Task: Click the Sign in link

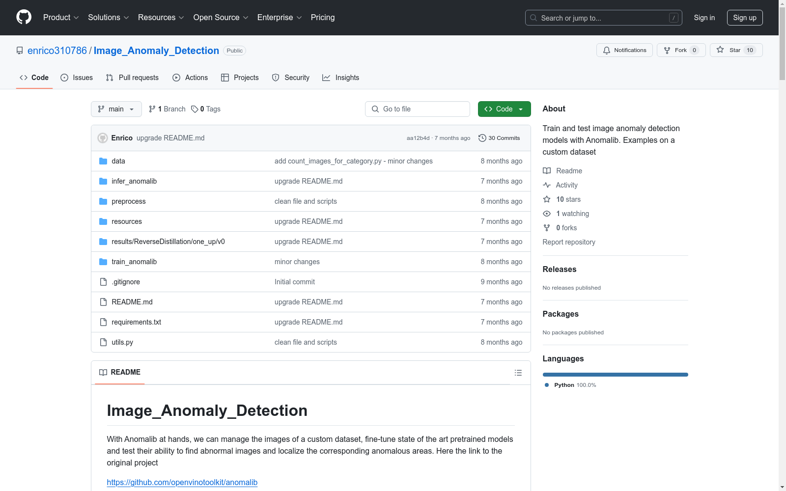Action: click(704, 18)
